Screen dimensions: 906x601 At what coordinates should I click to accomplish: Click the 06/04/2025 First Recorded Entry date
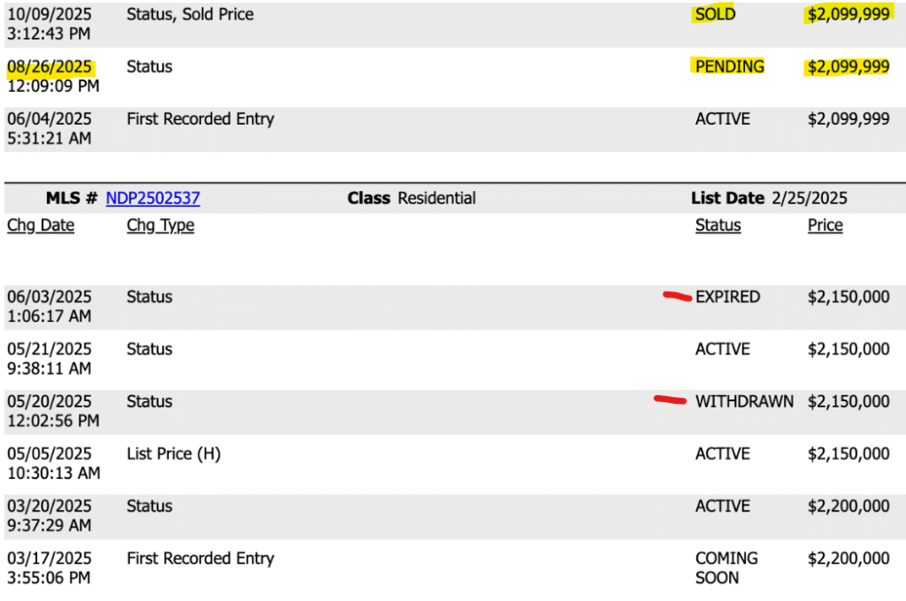point(50,119)
